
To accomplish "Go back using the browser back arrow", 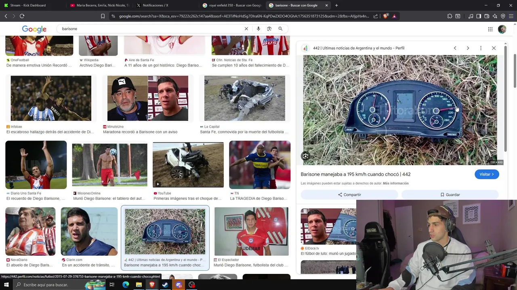I will 6,16.
